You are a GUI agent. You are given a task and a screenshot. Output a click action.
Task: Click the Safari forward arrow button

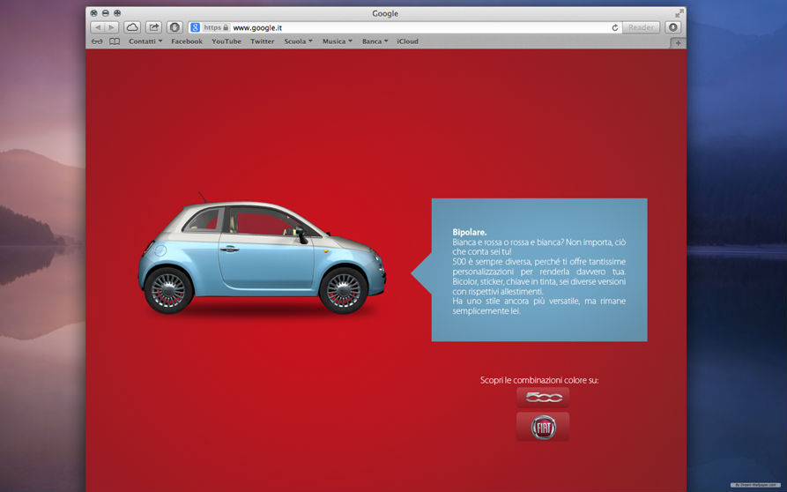pos(112,27)
